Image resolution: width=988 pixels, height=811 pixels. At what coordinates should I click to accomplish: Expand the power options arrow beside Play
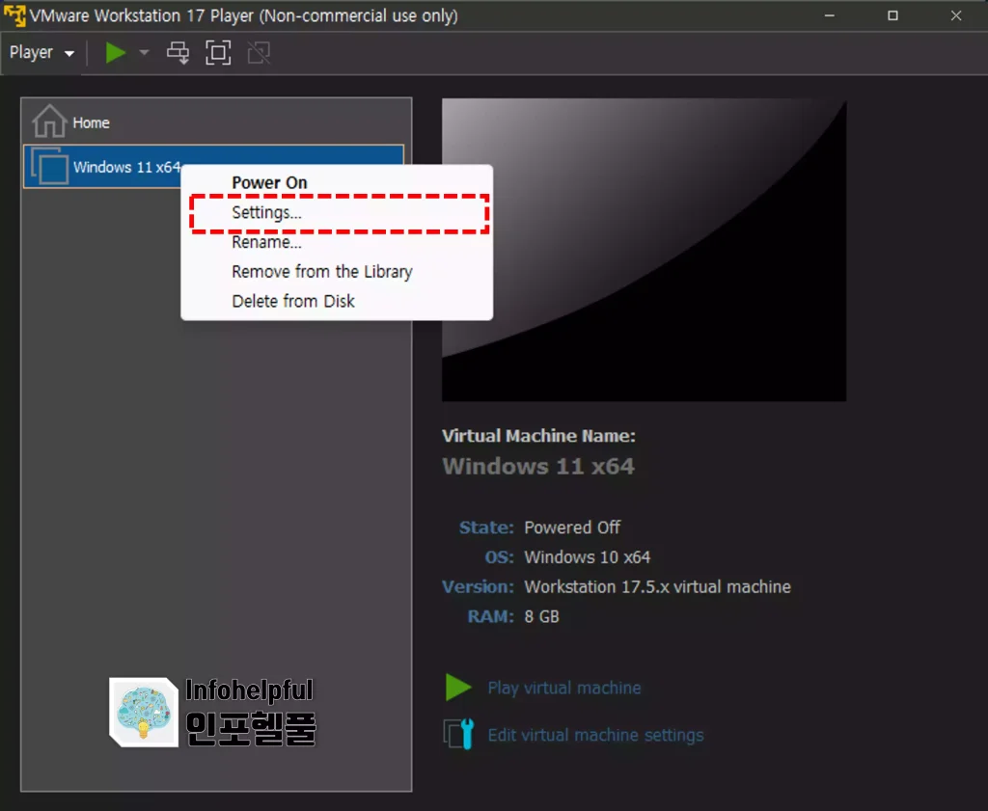(145, 53)
